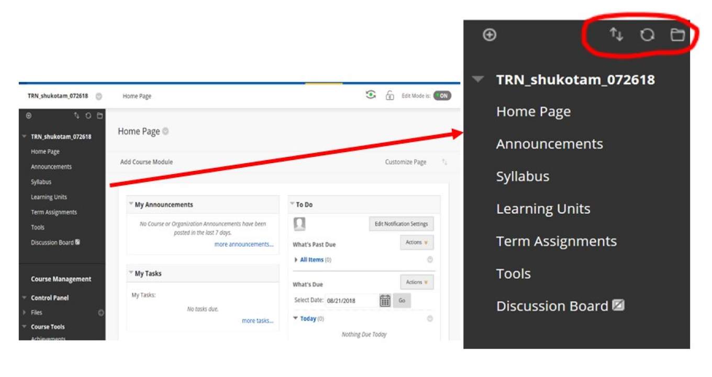
Task: Open the more announcements link
Action: pos(243,244)
